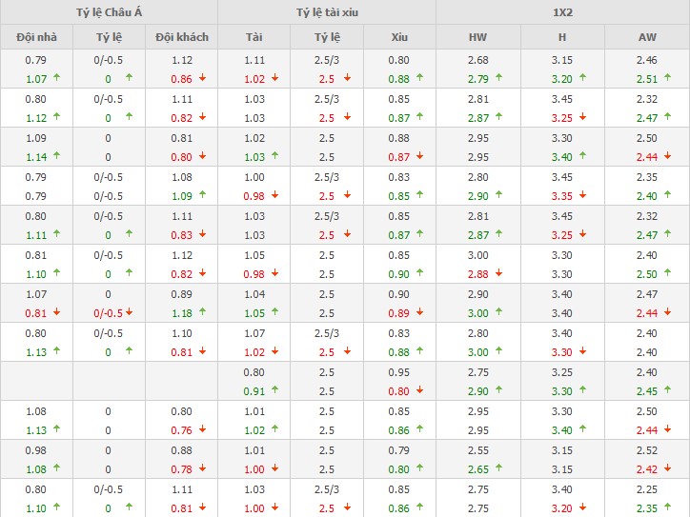Click the HW column header

[x=477, y=37]
